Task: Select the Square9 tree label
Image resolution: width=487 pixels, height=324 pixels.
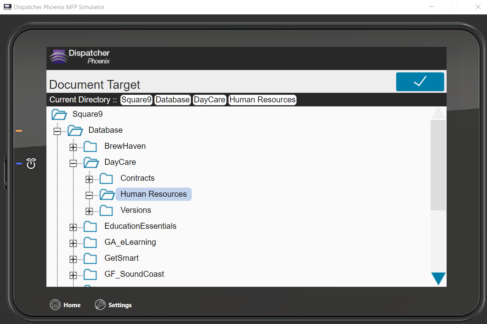Action: 88,114
